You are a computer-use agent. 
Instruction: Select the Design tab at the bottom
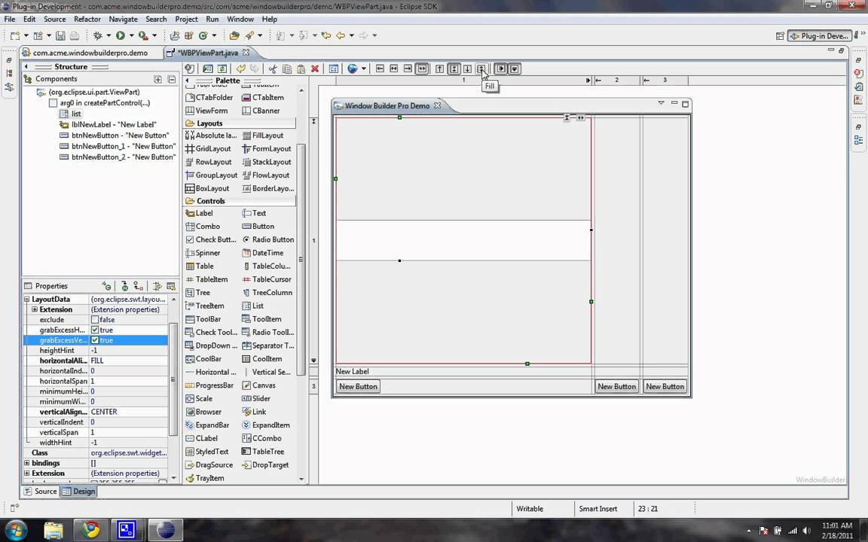[78, 491]
